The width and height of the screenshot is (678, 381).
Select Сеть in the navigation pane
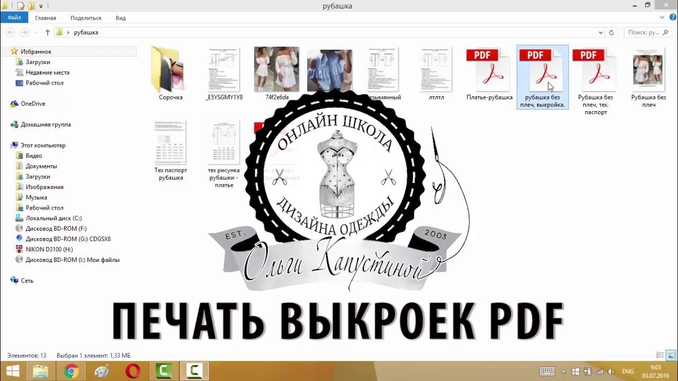(26, 280)
